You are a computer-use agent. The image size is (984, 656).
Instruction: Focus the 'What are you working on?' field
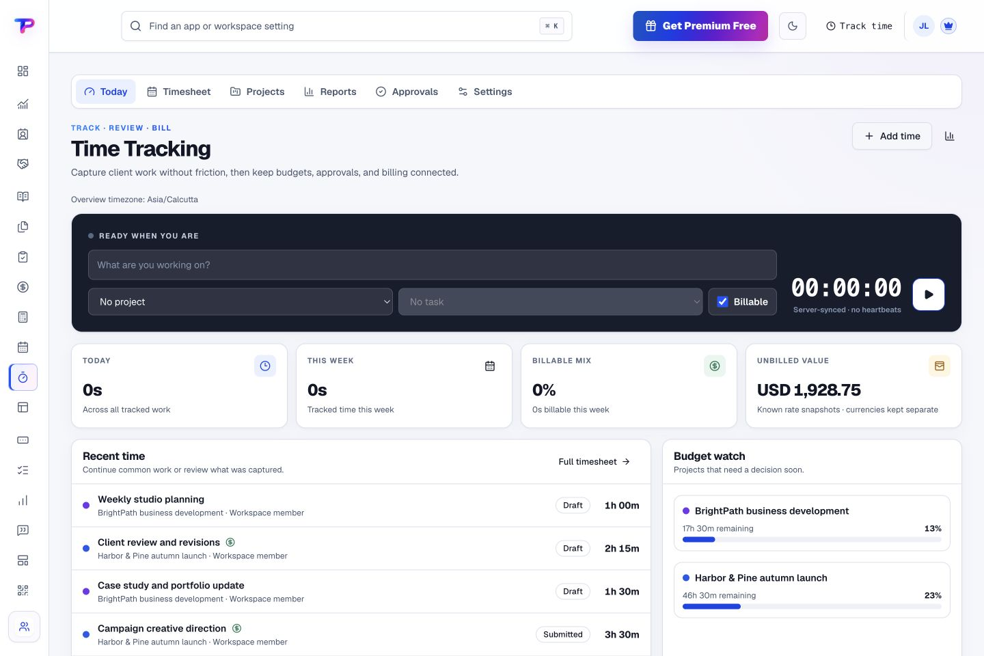pyautogui.click(x=433, y=265)
